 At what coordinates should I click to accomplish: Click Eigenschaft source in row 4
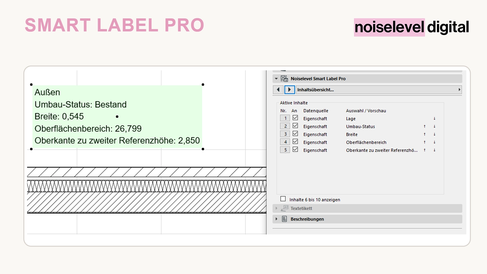[315, 142]
